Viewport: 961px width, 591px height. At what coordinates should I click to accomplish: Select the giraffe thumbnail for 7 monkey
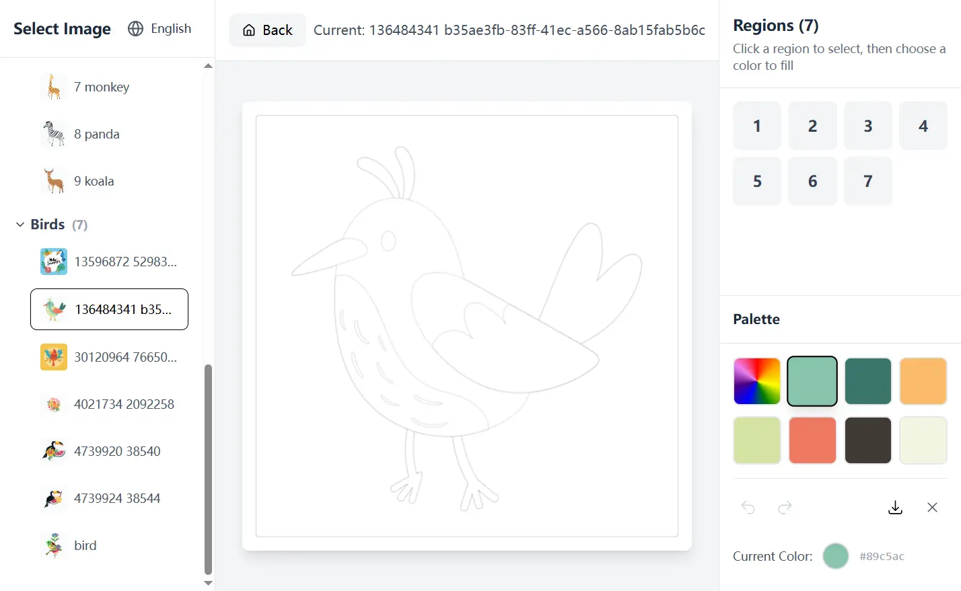[x=54, y=87]
